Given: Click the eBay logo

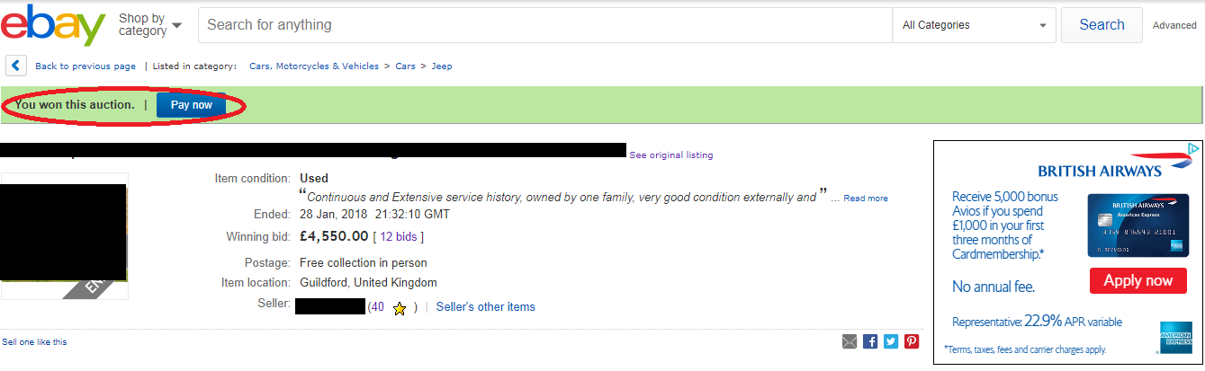Looking at the screenshot, I should click(53, 25).
